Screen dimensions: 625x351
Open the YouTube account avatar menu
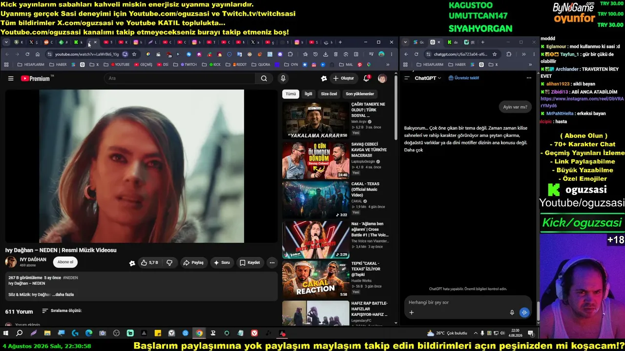[382, 78]
